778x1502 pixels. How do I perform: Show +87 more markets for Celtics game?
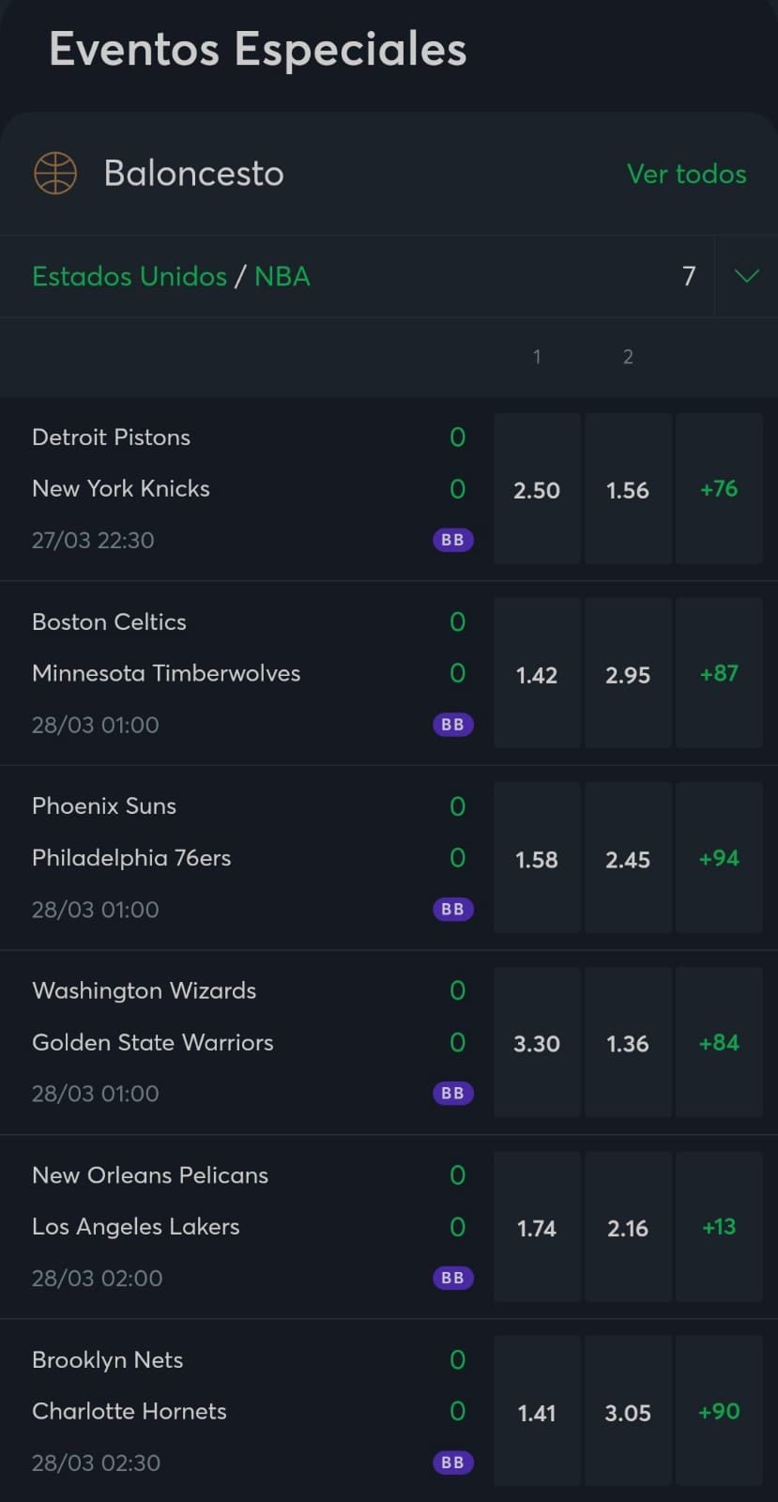pyautogui.click(x=719, y=674)
